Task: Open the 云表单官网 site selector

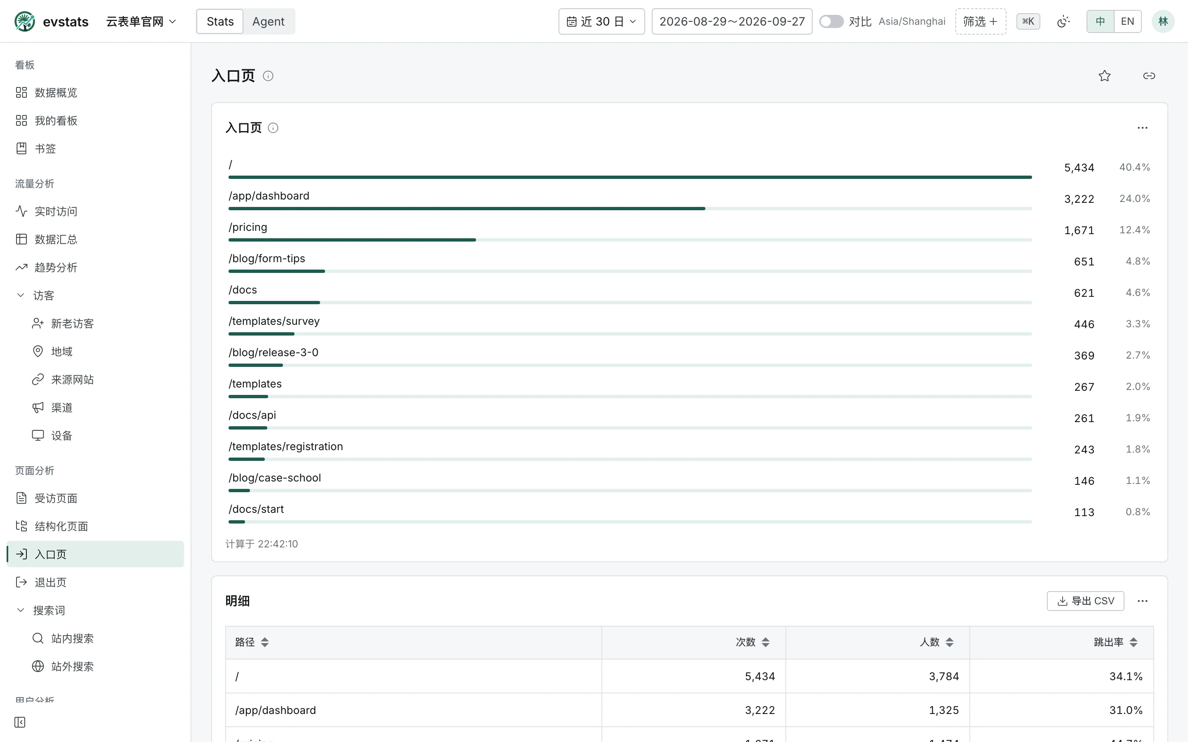Action: point(141,21)
